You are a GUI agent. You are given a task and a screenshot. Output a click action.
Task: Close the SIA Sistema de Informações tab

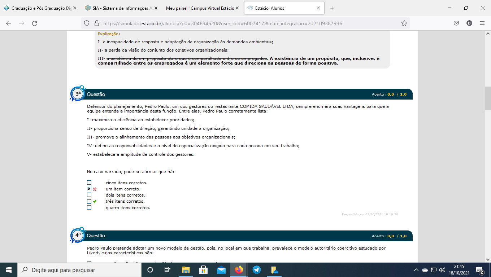coord(156,8)
